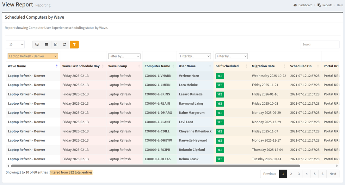This screenshot has height=185, width=345.
Task: Expand the Wave Group filter dropdown
Action: (x=124, y=56)
